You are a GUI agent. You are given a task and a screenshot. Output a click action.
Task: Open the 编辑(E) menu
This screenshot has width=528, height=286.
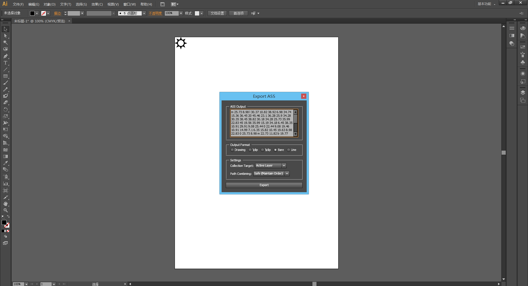point(34,4)
